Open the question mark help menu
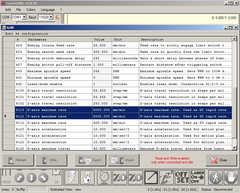Image resolution: width=240 pixels, height=193 pixels. pyautogui.click(x=61, y=10)
